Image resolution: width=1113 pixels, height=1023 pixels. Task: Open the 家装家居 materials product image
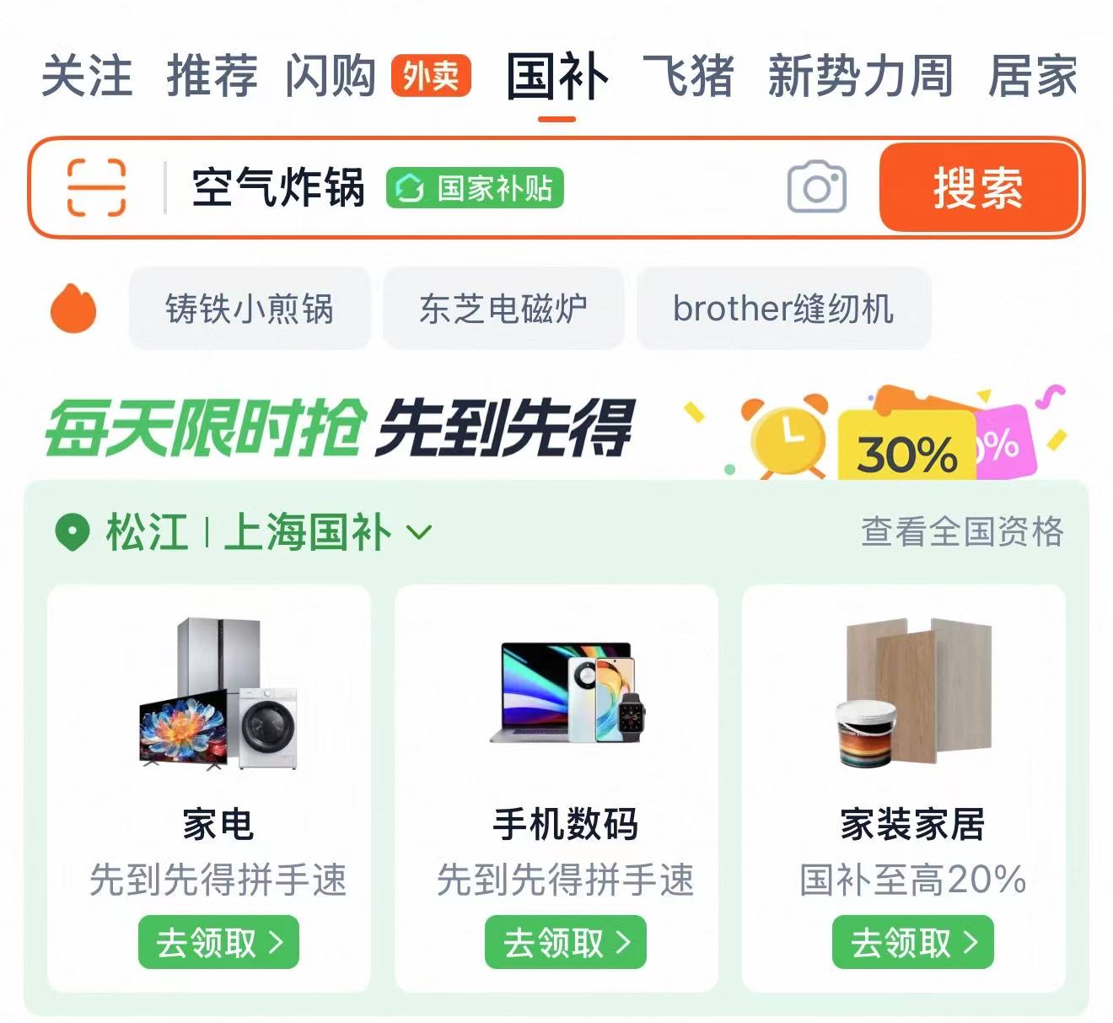(913, 693)
